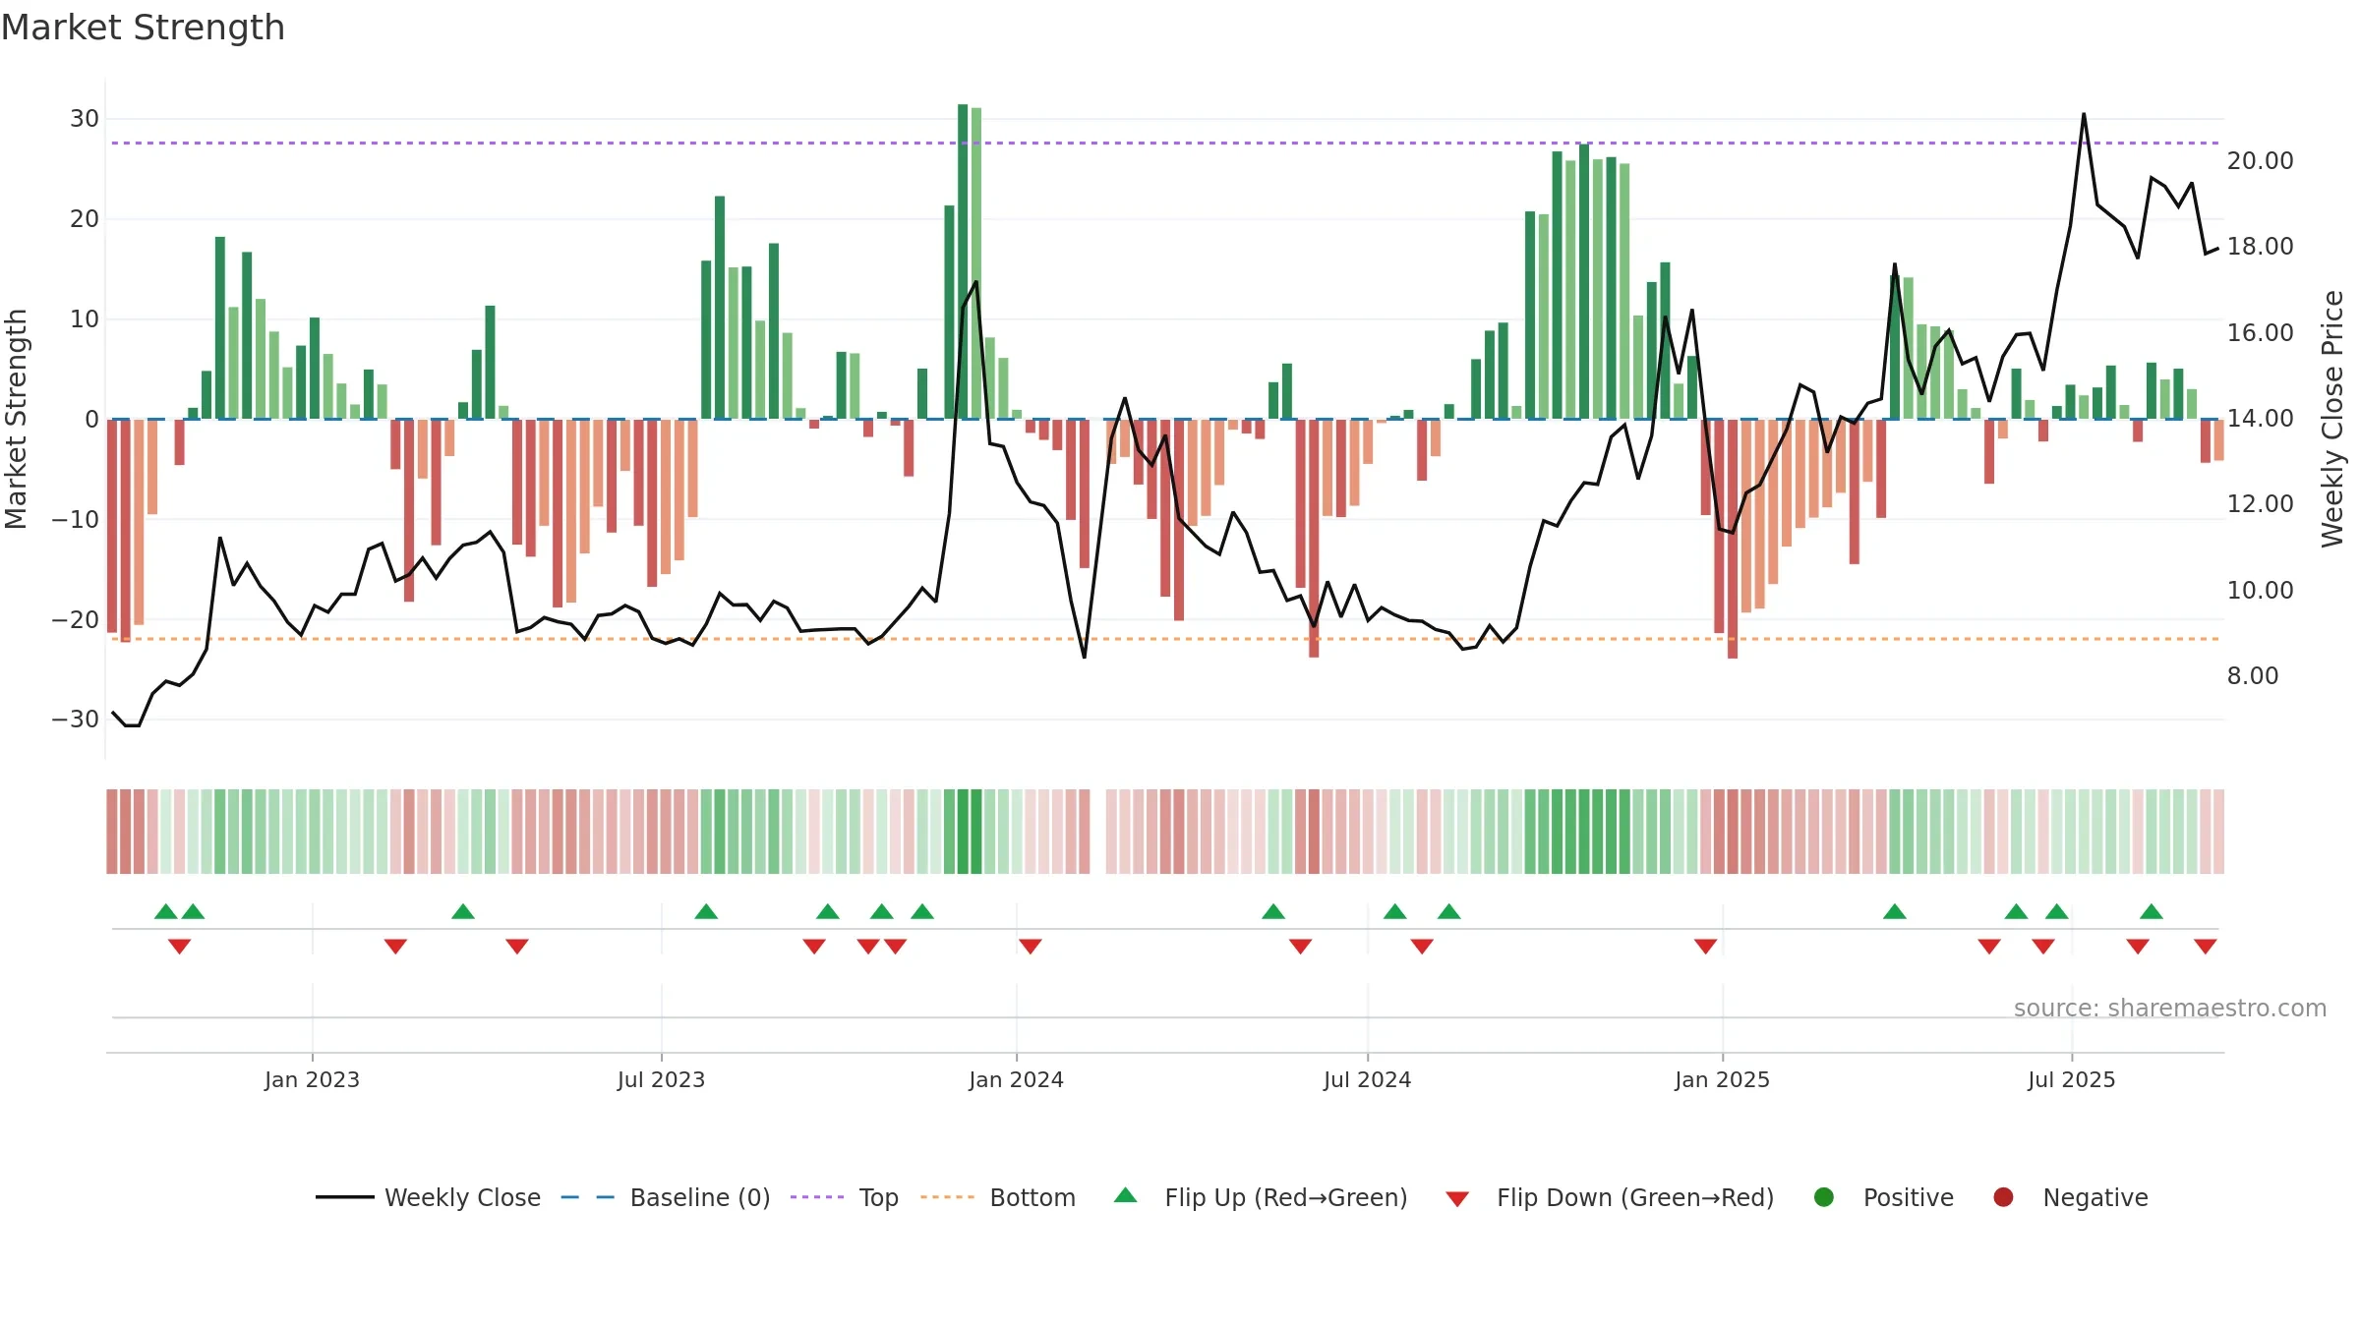Click the source: sharemaestro.com text
The height and width of the screenshot is (1327, 2360).
[2170, 1009]
